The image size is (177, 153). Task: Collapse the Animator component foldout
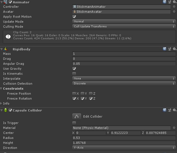[x=1, y=2]
